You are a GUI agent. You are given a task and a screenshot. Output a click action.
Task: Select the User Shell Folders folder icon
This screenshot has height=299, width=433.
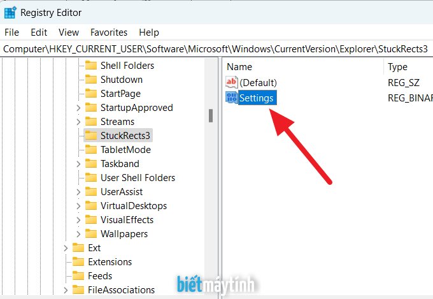click(91, 178)
